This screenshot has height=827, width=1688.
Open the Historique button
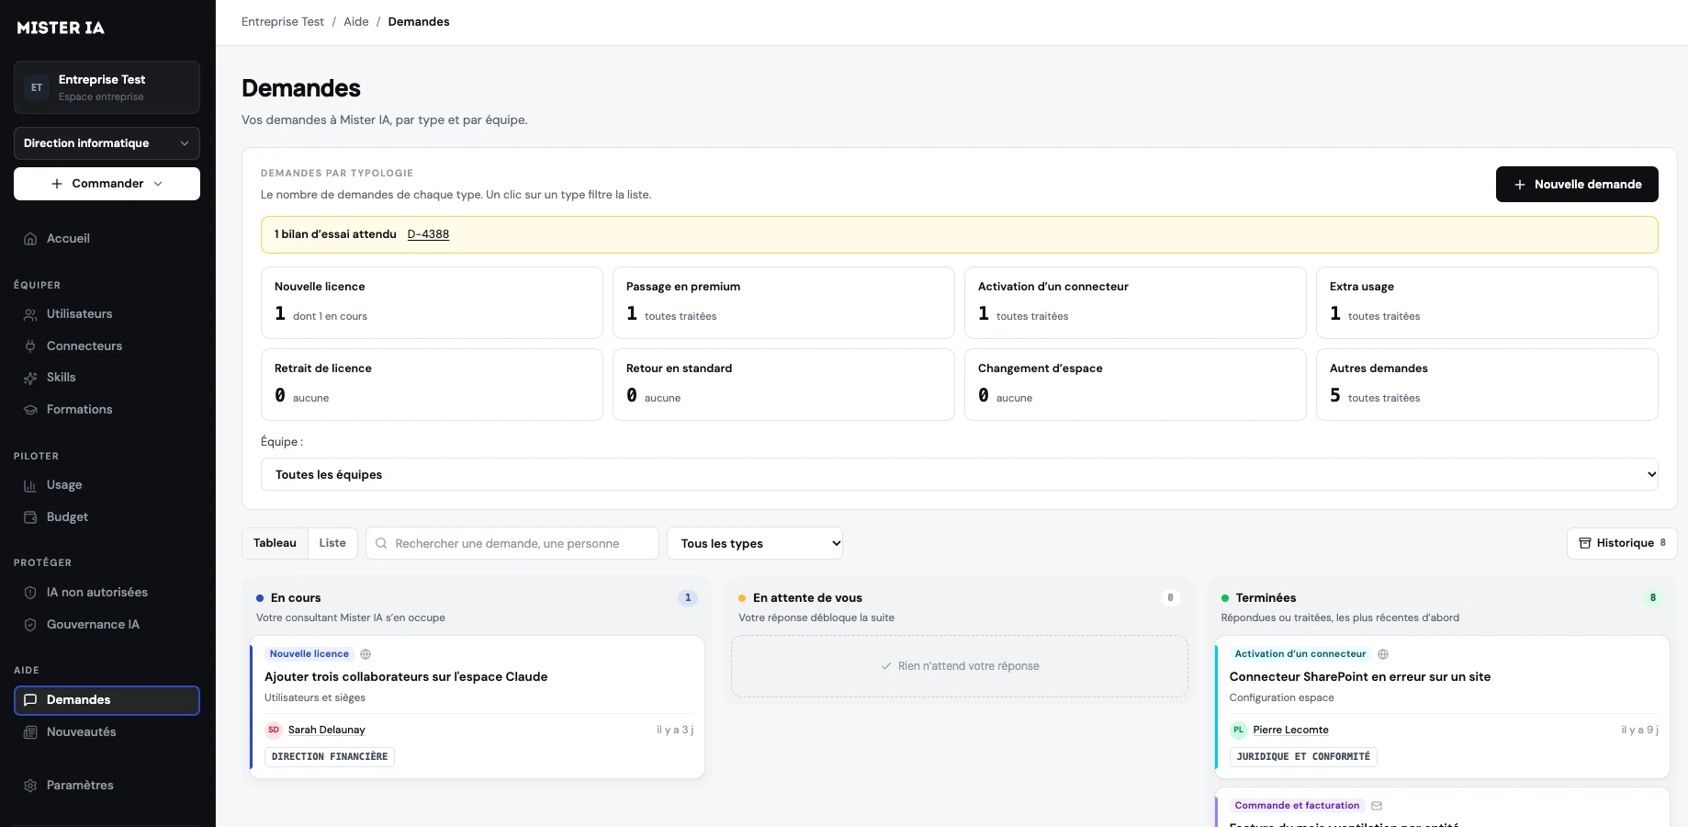click(x=1622, y=543)
